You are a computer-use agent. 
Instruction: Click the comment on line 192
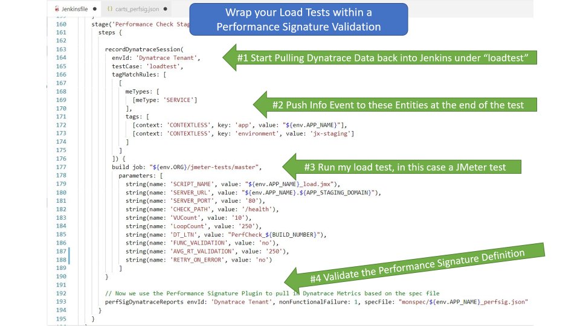pos(272,293)
